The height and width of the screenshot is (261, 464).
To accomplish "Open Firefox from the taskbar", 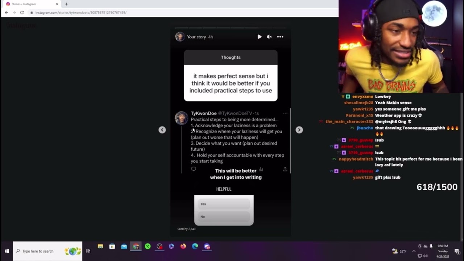I will (x=183, y=246).
